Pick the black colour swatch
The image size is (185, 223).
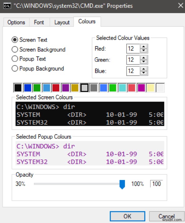pos(18,88)
